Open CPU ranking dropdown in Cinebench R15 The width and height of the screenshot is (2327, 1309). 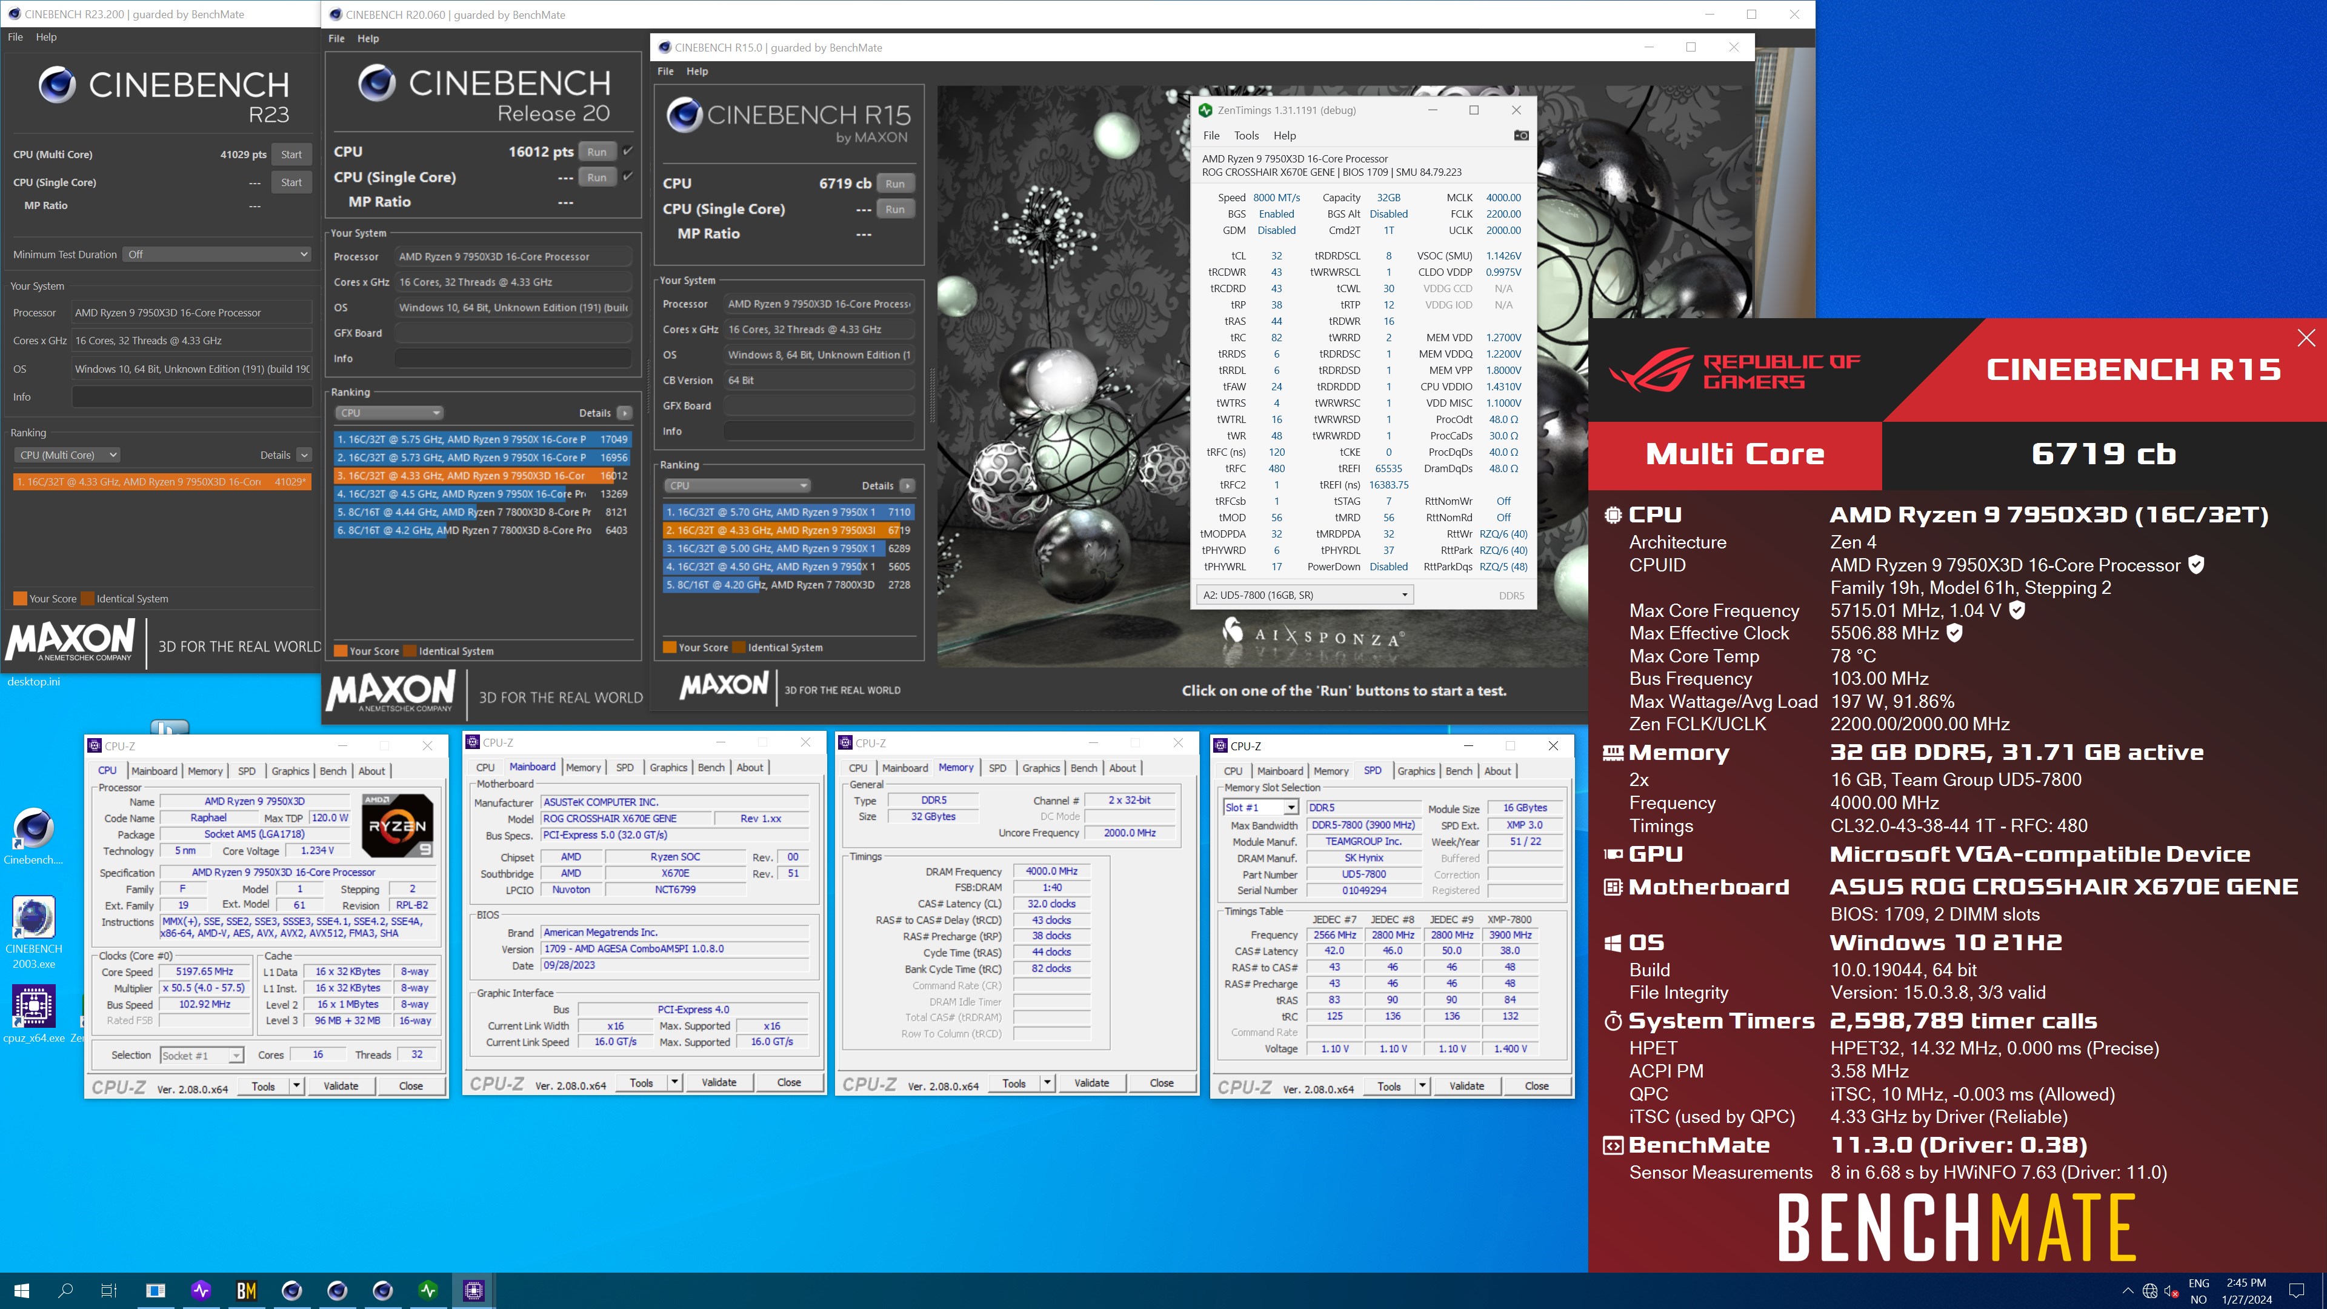tap(737, 485)
